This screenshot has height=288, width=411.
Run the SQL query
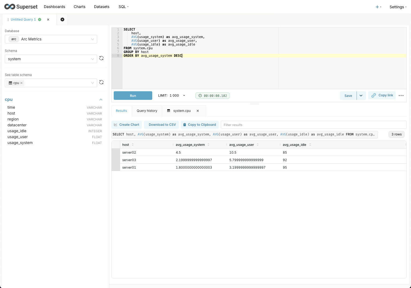[x=133, y=96]
